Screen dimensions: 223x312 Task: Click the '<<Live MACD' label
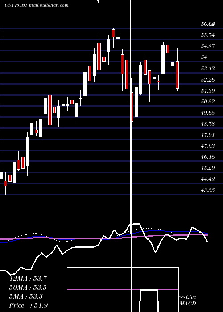click(188, 300)
